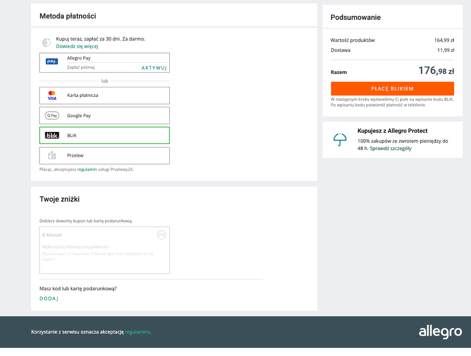The width and height of the screenshot is (471, 356).
Task: Click the allegro logo in footer
Action: [x=440, y=331]
